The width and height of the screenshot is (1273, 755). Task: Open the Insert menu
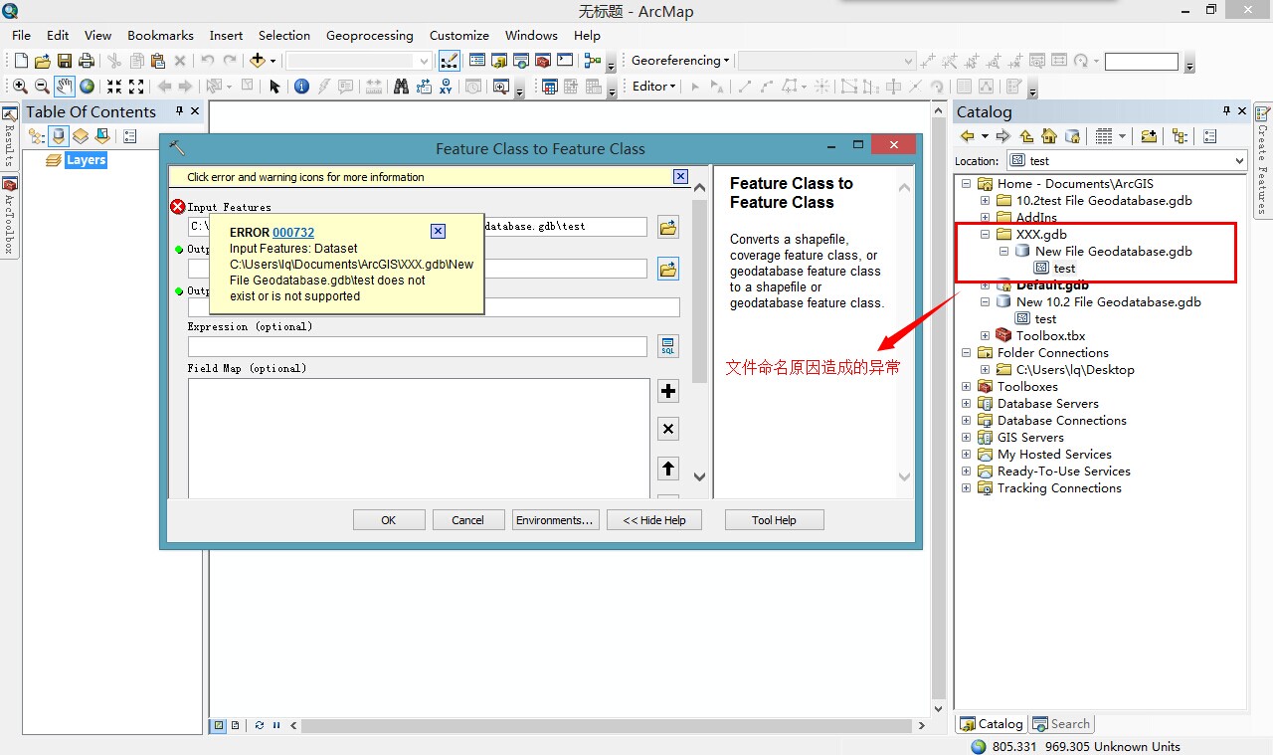226,35
